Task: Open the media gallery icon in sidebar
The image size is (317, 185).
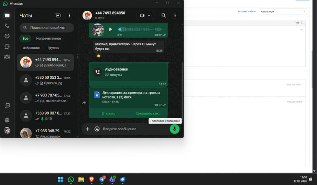Action: point(7,106)
